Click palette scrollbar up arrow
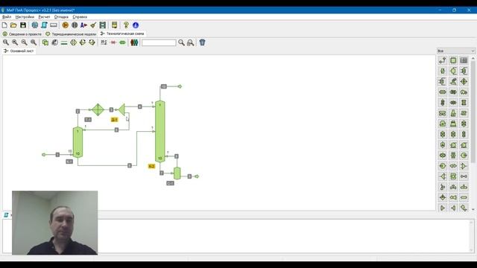Image resolution: width=477 pixels, height=268 pixels. click(x=473, y=58)
